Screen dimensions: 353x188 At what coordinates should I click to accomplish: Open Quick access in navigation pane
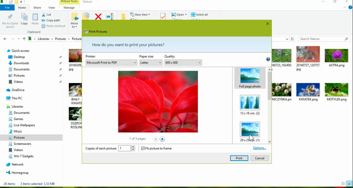point(18,51)
